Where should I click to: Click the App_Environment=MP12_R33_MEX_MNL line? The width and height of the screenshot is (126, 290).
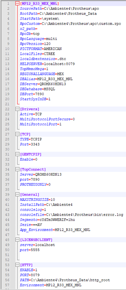tap(55, 230)
